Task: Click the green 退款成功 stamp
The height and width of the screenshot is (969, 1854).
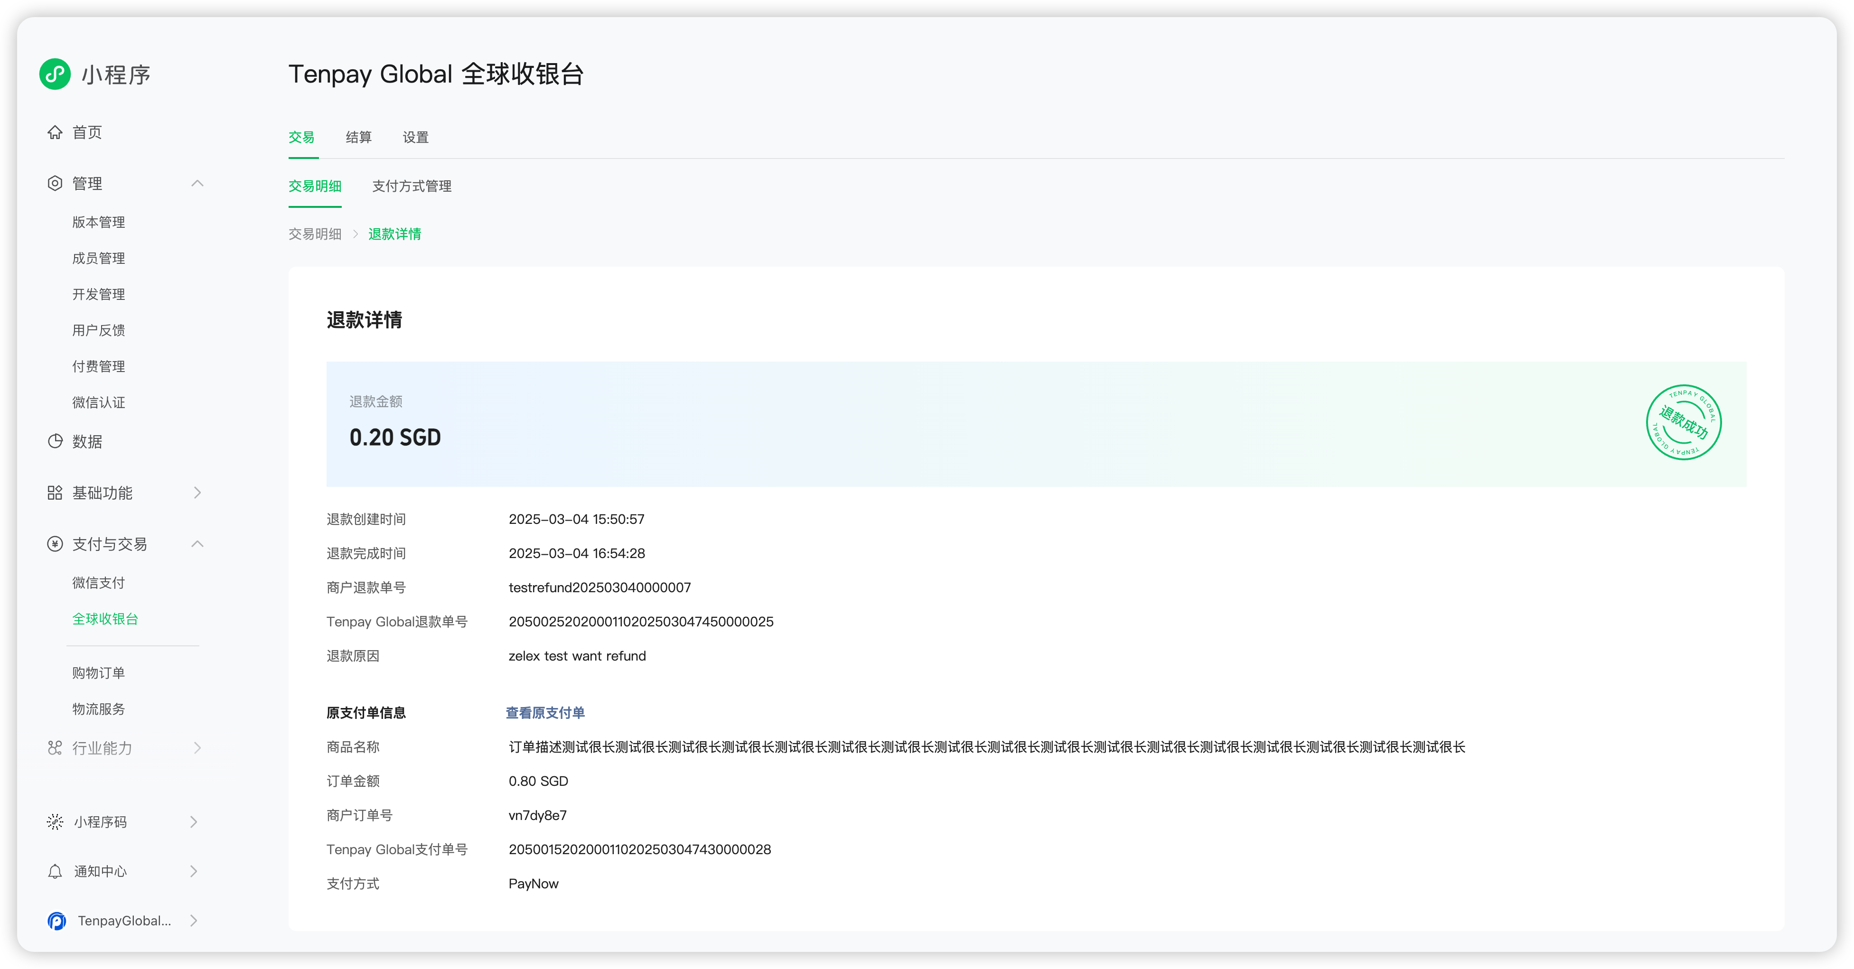Action: [x=1684, y=423]
